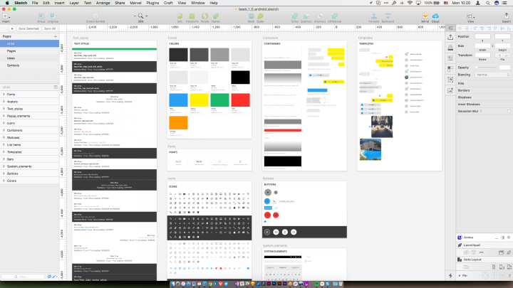Screen dimensions: 513x288
Task: Select the UI kit page
Action: [29, 44]
